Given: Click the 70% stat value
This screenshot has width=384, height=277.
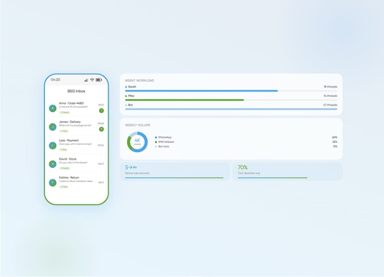Looking at the screenshot, I should [242, 167].
